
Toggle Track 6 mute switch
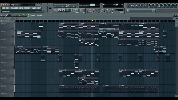[13, 68]
